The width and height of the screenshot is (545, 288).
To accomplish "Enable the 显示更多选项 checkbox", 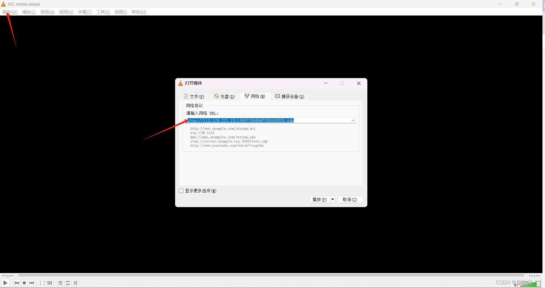I will pos(181,190).
